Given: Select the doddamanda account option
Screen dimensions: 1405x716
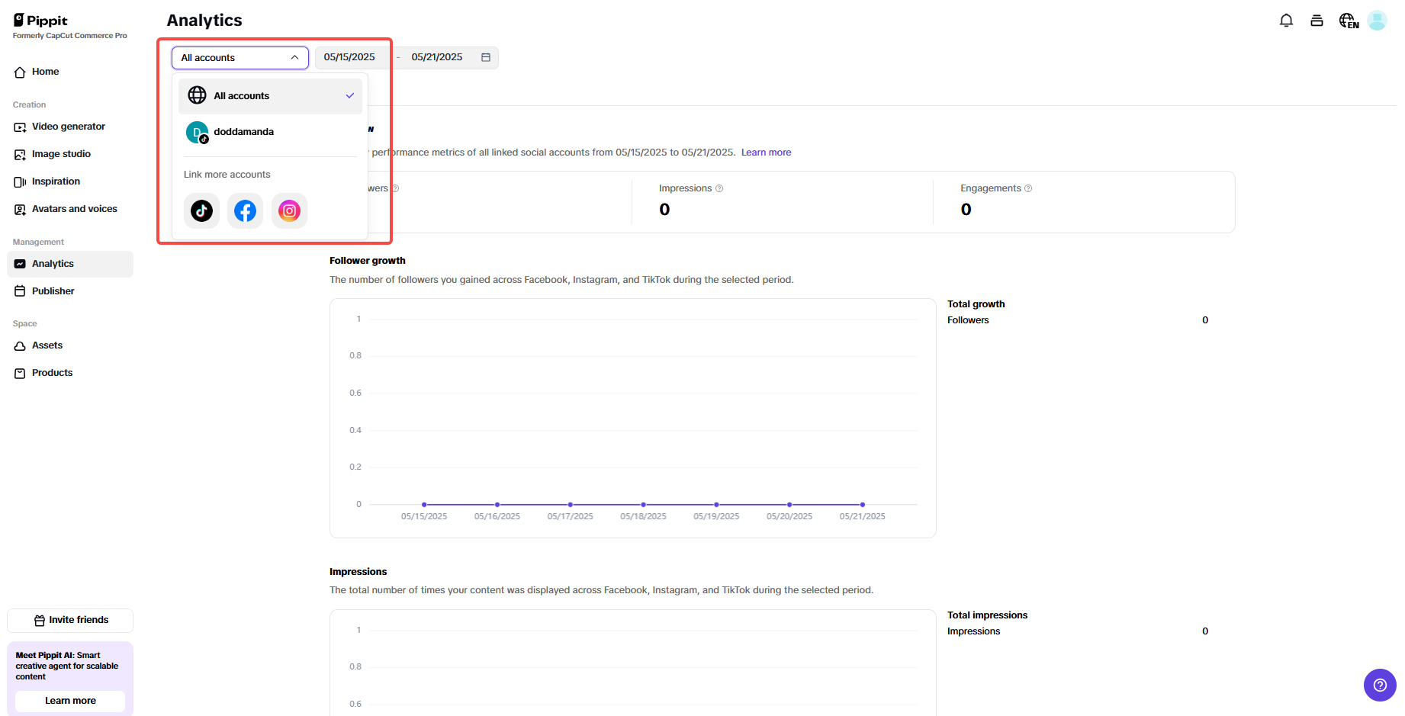Looking at the screenshot, I should click(271, 132).
